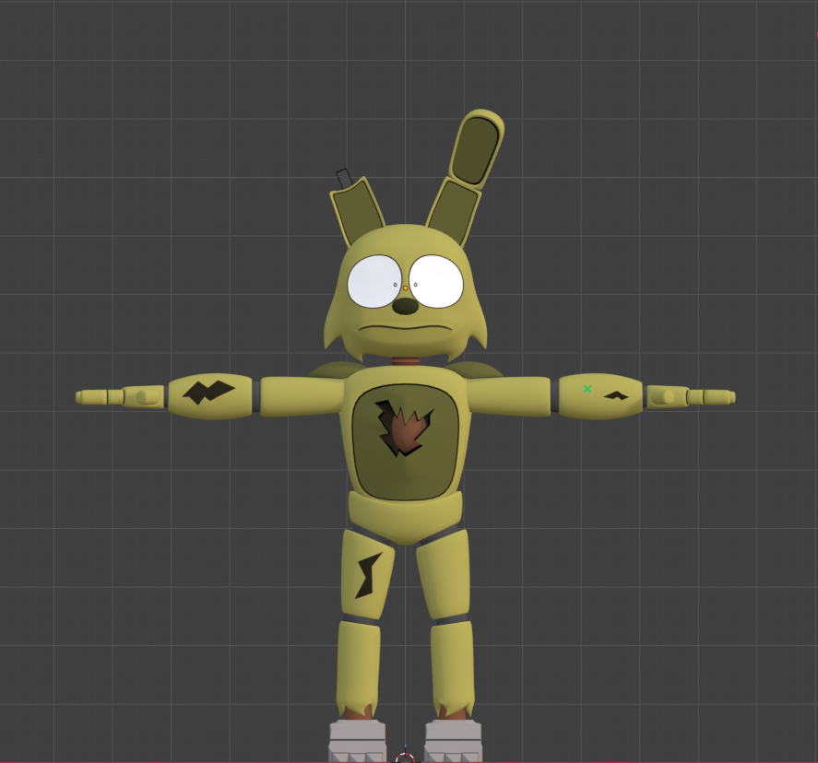Select the zigzag tear on the thigh

click(368, 575)
